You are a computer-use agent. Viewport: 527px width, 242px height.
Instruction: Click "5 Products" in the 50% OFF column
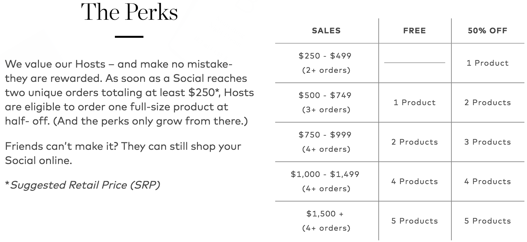[487, 221]
